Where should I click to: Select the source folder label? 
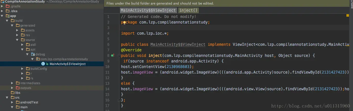point(30,40)
